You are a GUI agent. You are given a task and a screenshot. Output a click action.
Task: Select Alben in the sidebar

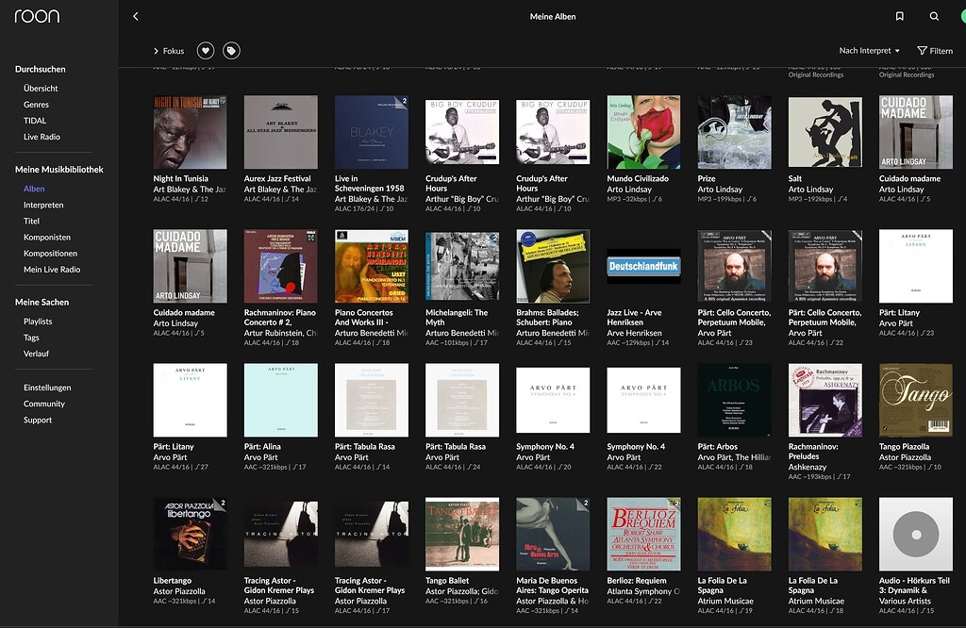coord(34,188)
